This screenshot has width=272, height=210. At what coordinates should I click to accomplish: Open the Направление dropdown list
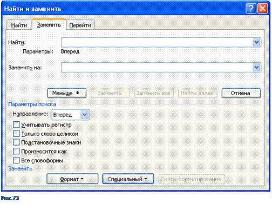(x=85, y=115)
